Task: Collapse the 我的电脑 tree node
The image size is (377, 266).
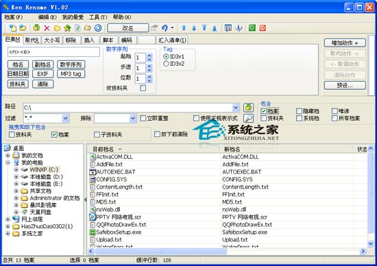Action: coord(8,162)
